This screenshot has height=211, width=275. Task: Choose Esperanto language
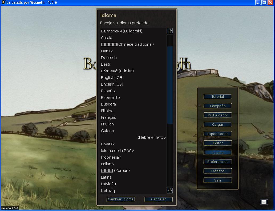(133, 98)
